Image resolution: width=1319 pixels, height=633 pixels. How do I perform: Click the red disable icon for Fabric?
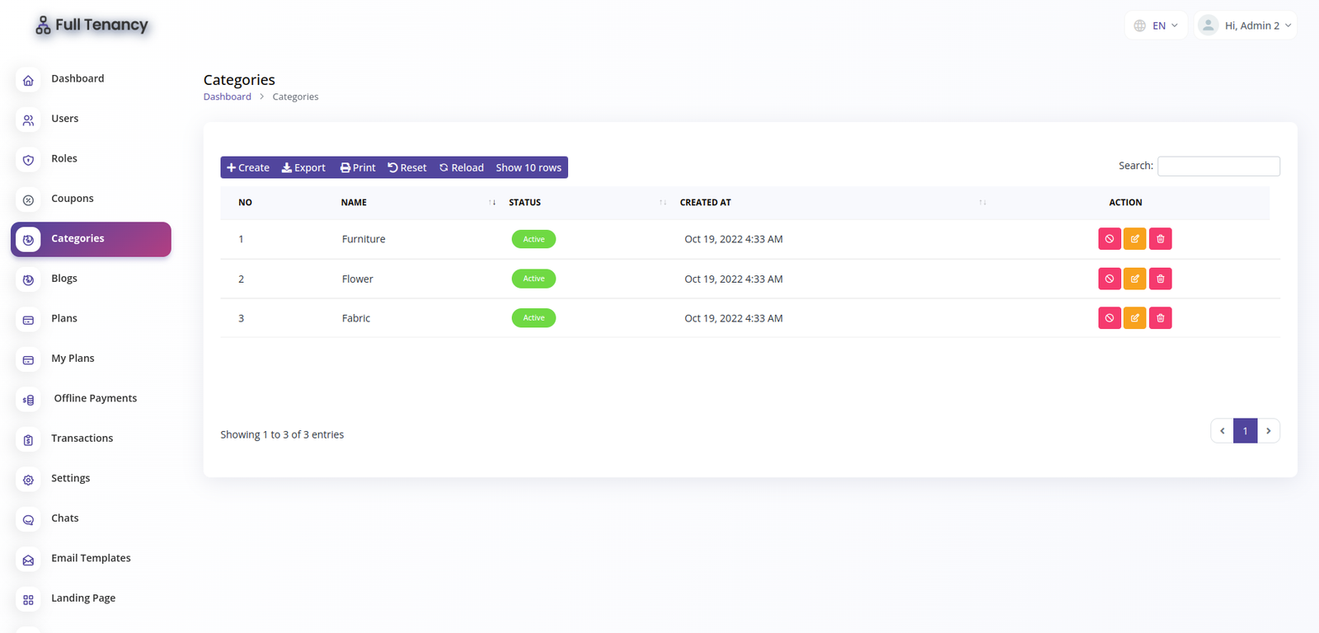pyautogui.click(x=1109, y=318)
